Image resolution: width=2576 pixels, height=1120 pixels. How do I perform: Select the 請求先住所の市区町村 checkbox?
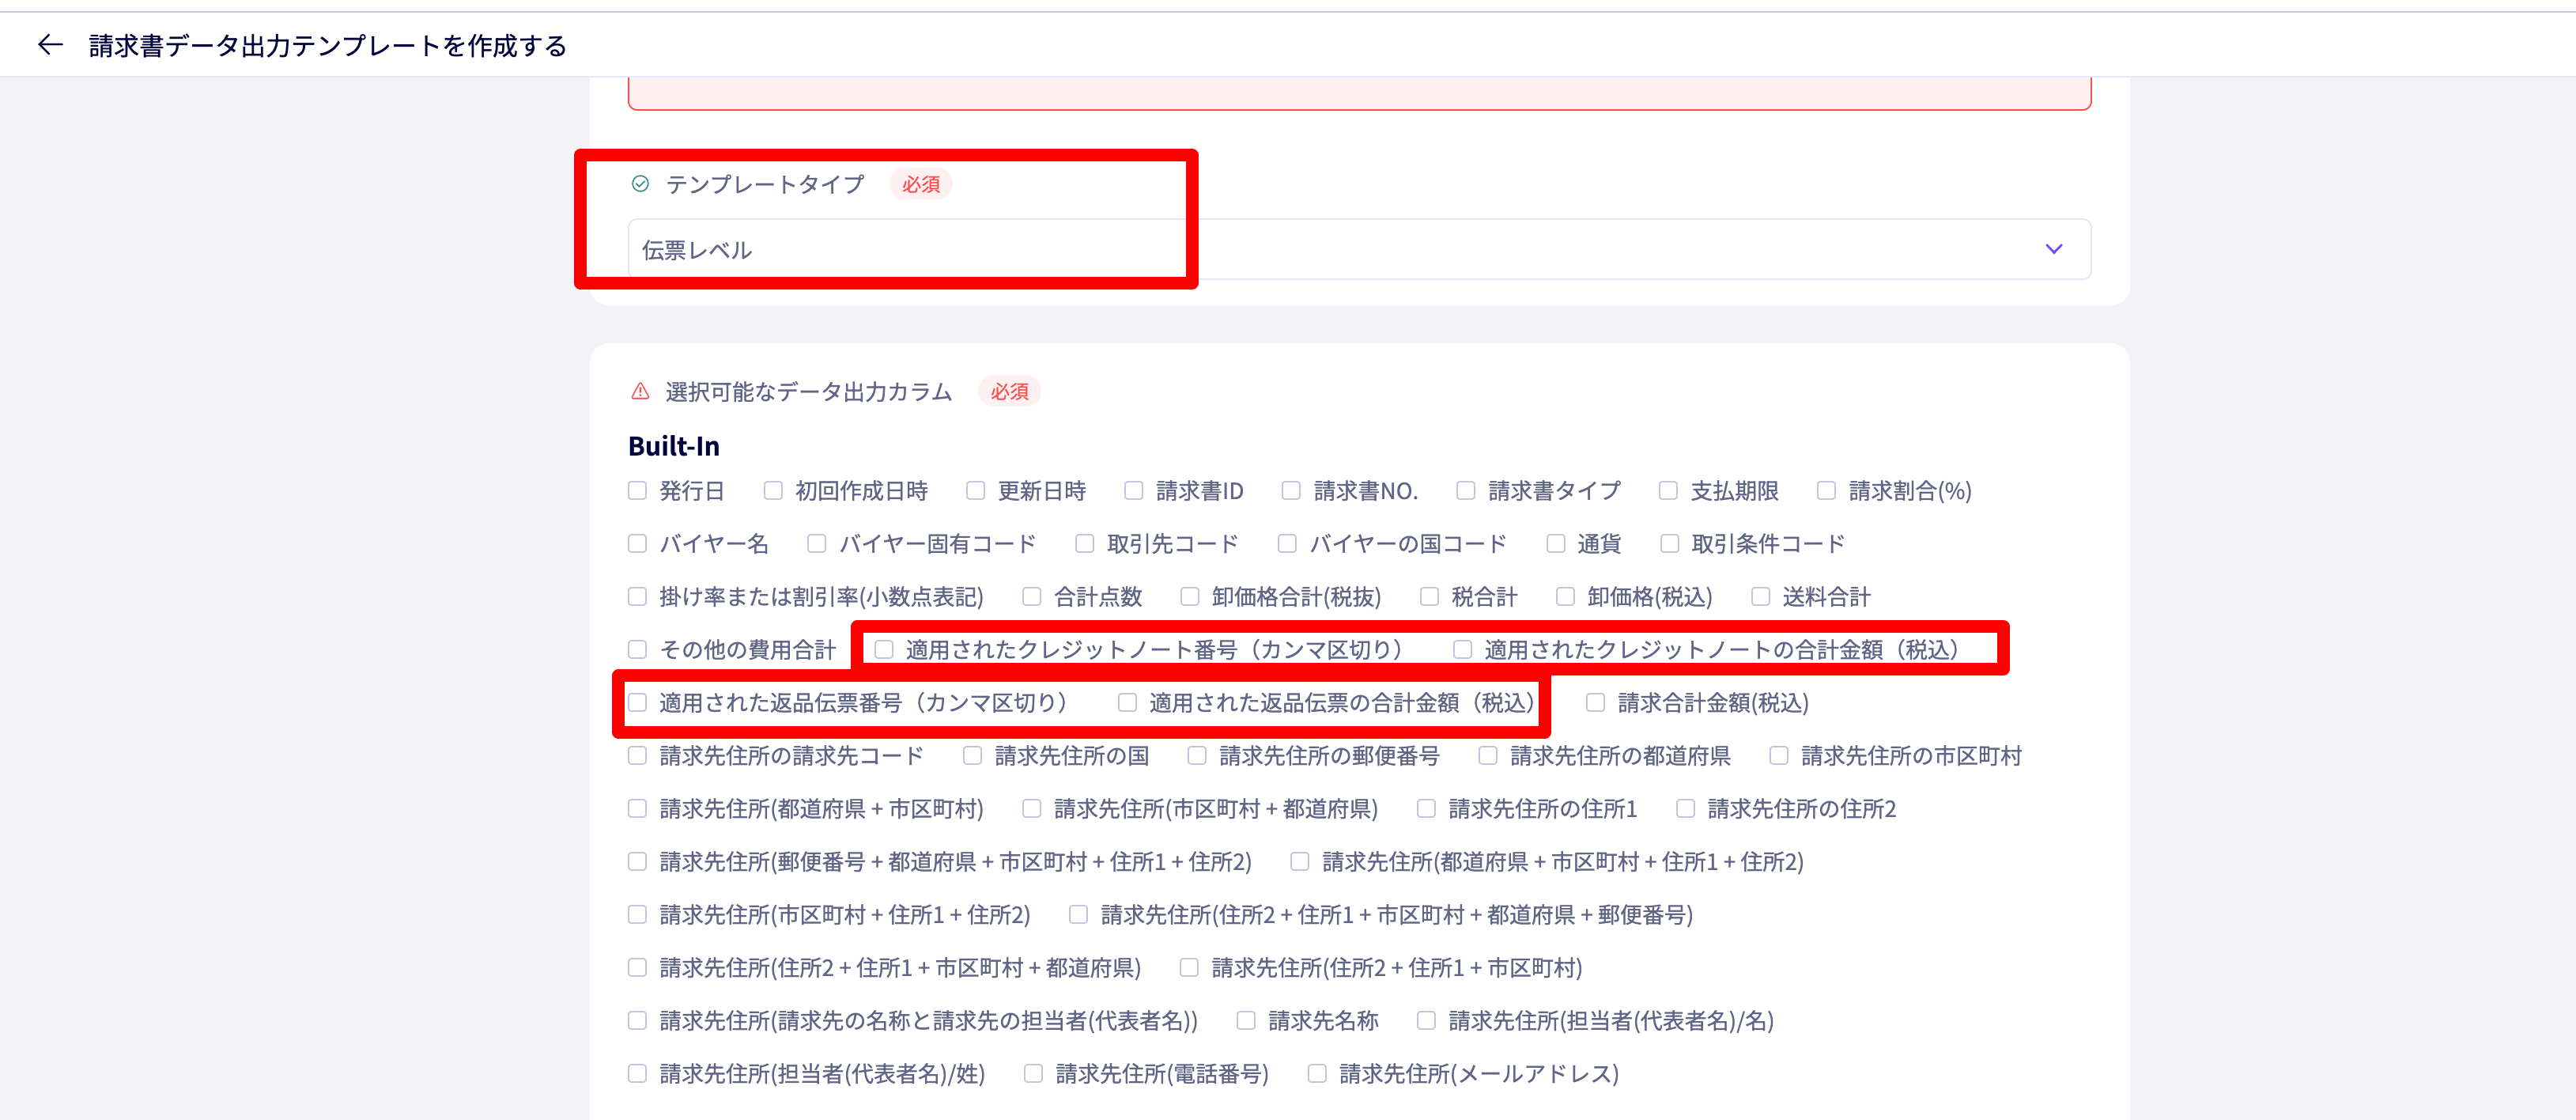(x=1779, y=755)
